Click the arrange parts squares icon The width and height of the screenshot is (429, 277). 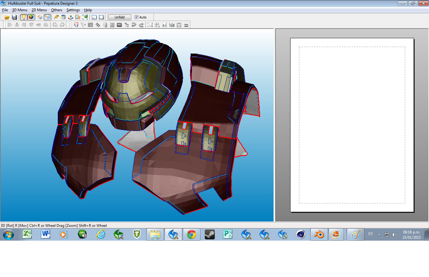[x=157, y=25]
